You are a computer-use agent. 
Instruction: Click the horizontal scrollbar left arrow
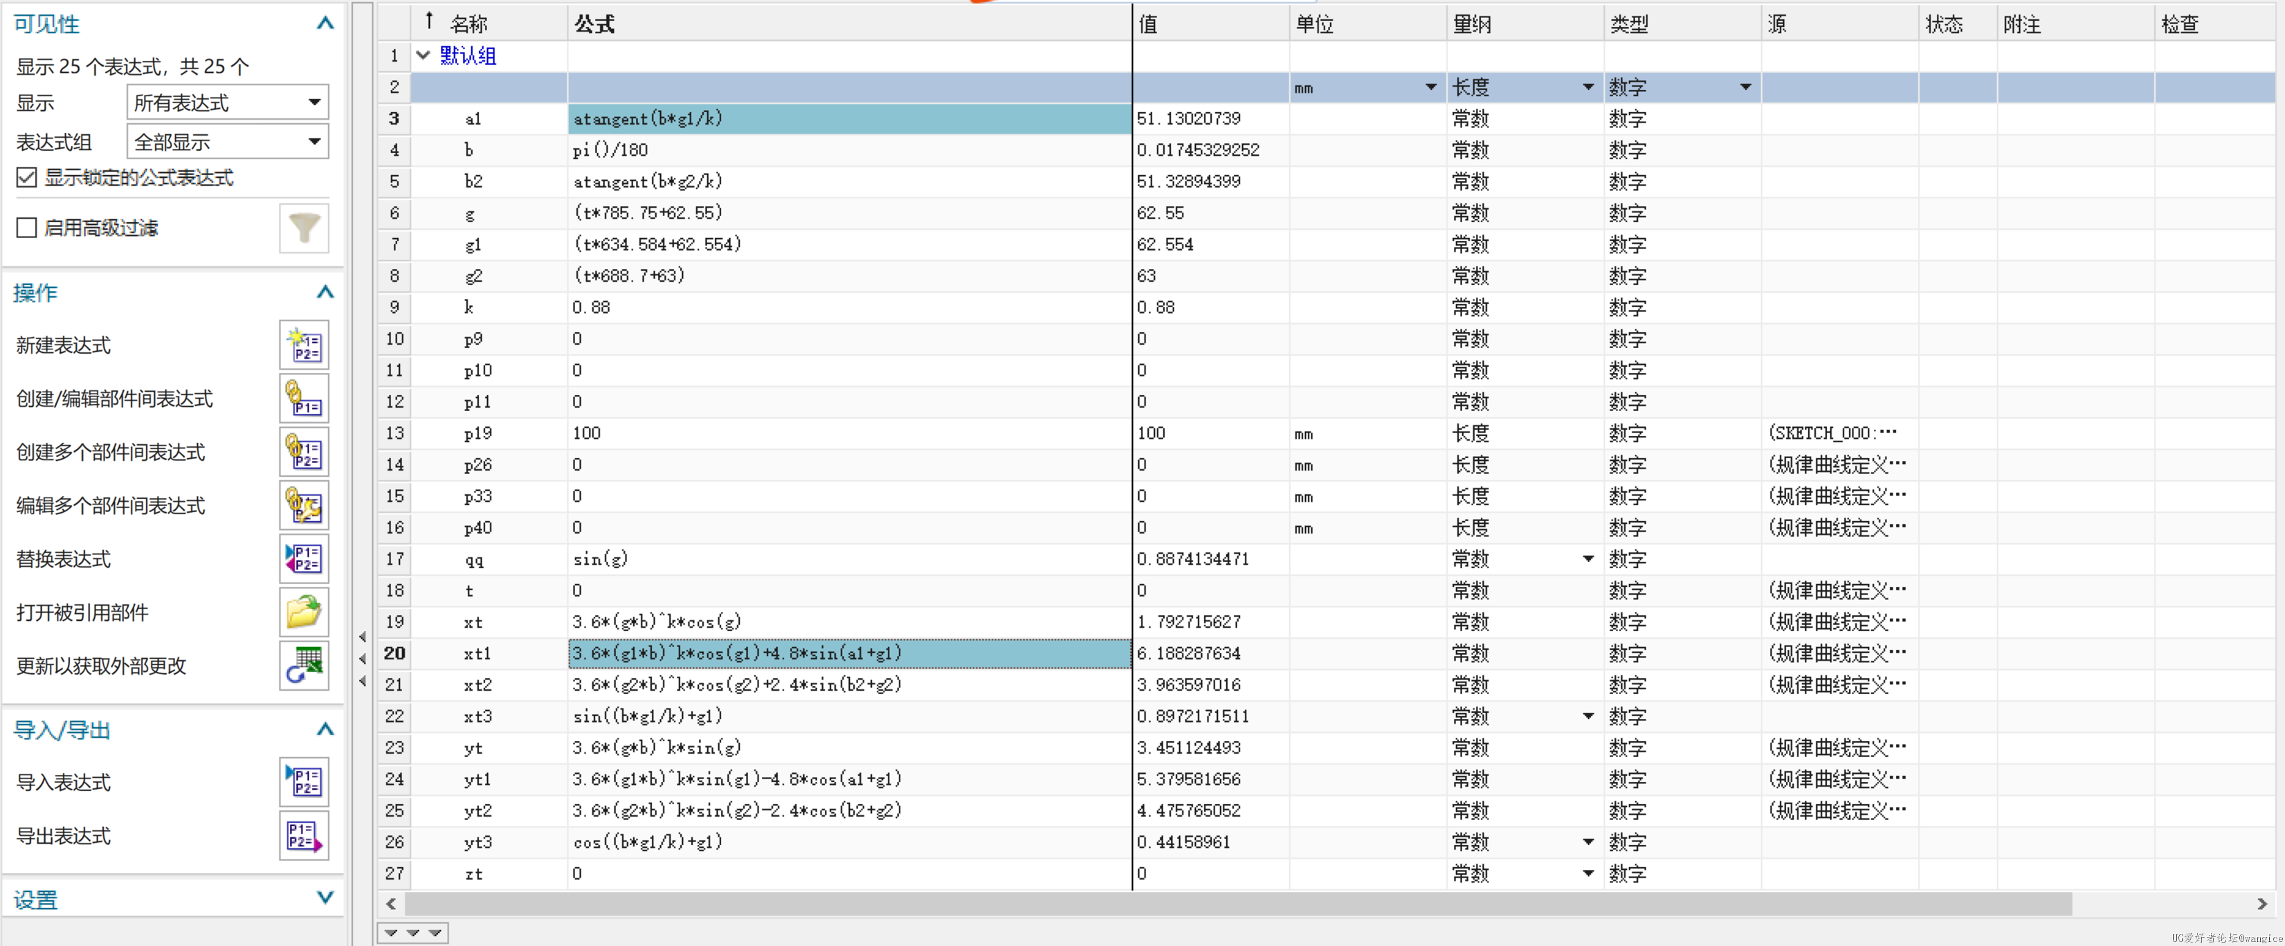(391, 903)
